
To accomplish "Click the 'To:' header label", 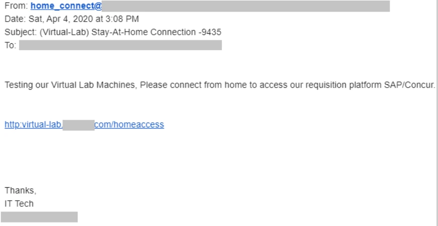I will 11,45.
